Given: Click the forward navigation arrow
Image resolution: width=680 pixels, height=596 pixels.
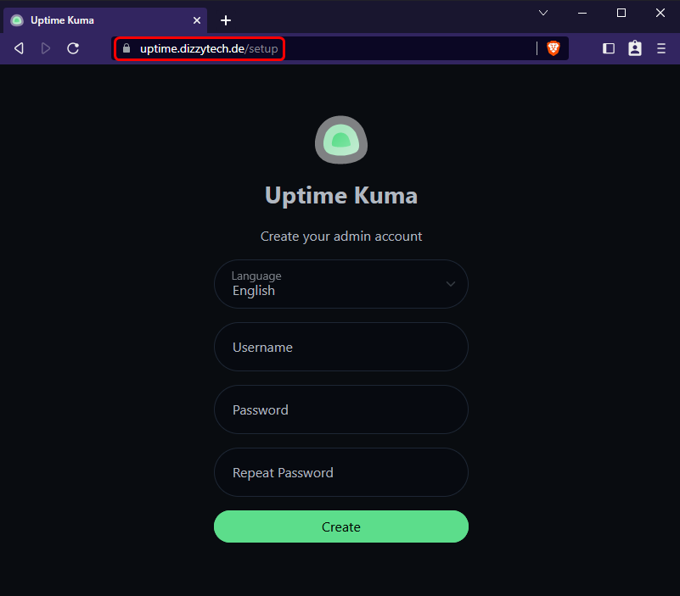Looking at the screenshot, I should tap(45, 48).
